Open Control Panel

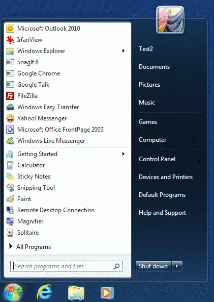157,159
